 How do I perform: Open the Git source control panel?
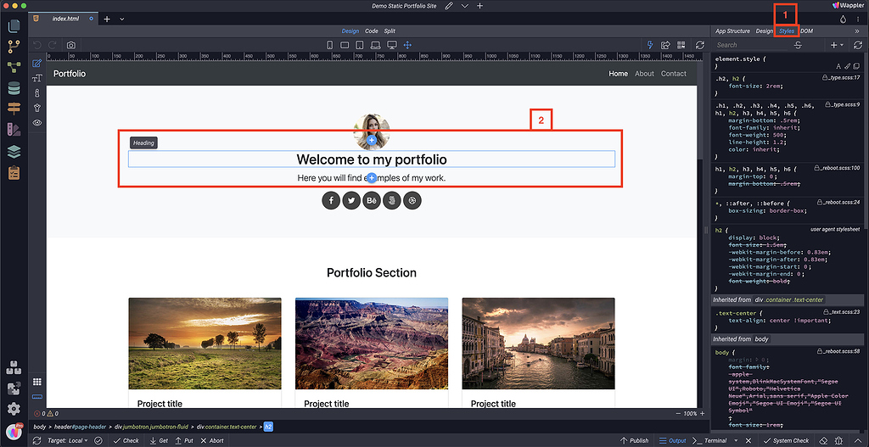14,46
